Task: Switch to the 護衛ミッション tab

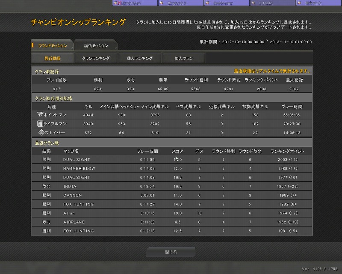Action: (x=96, y=45)
